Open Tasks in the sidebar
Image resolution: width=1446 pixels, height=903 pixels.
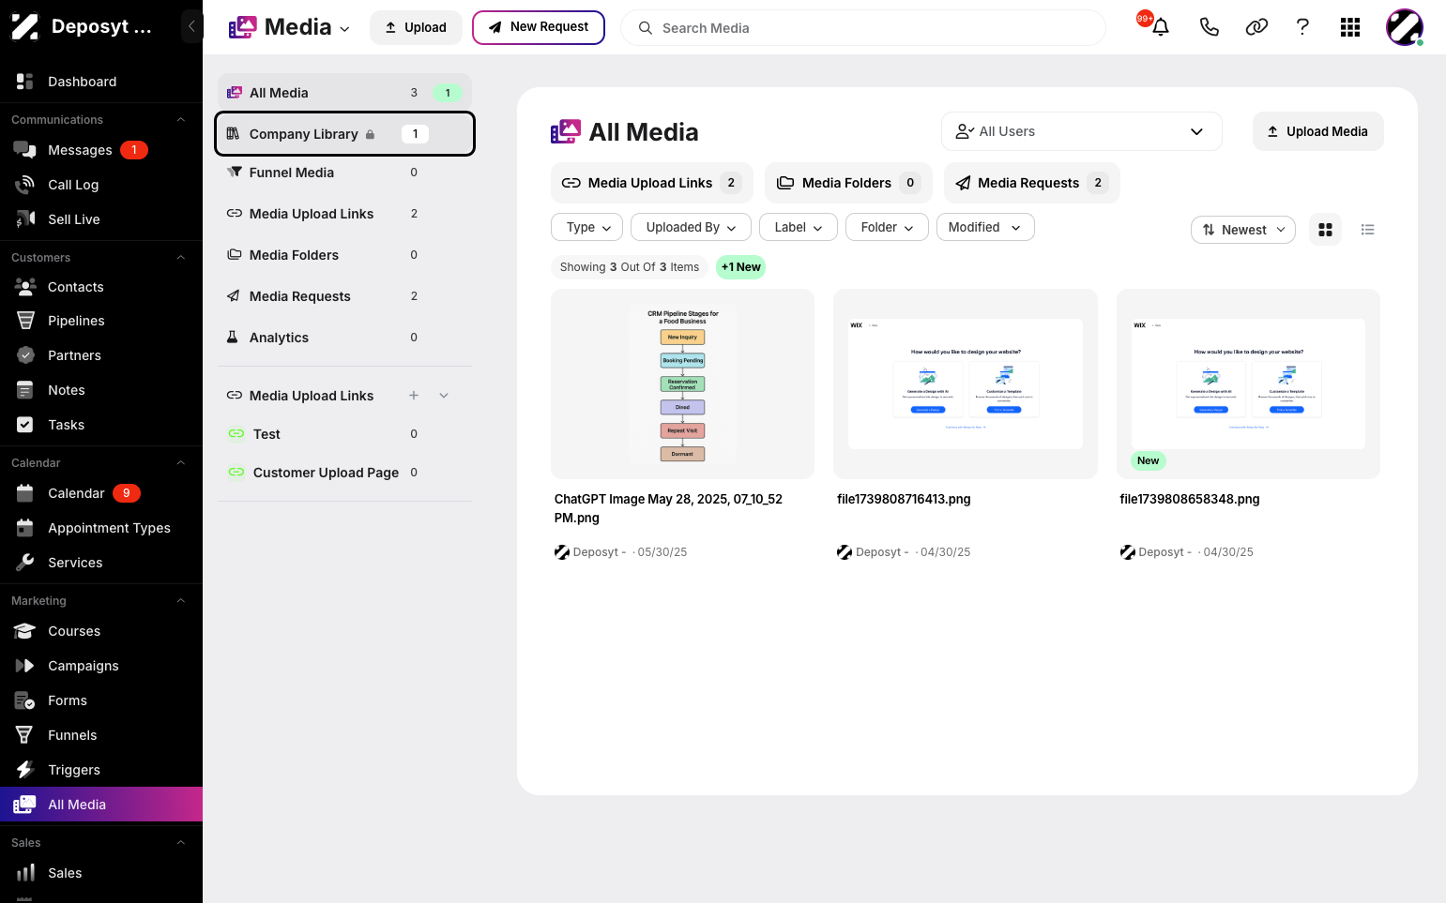pos(101,425)
